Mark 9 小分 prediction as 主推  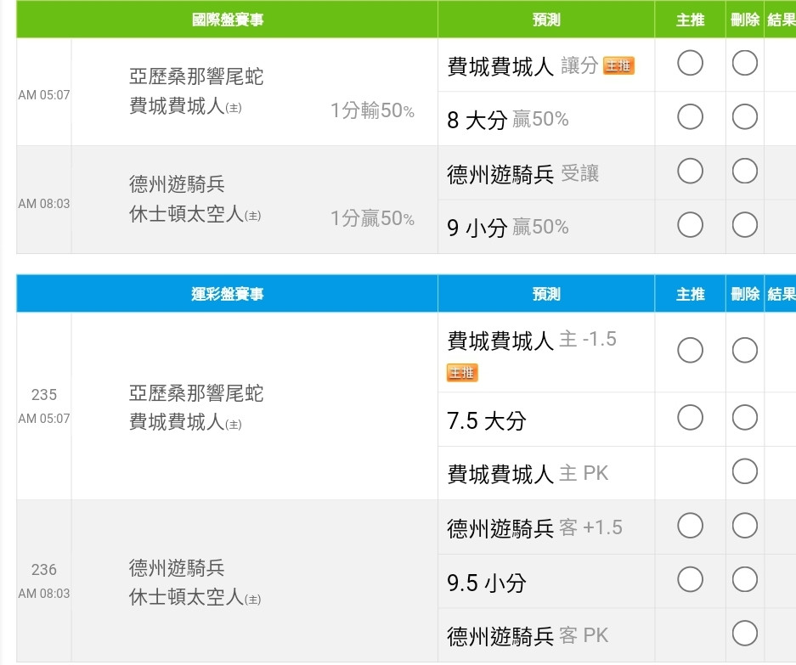tap(690, 225)
